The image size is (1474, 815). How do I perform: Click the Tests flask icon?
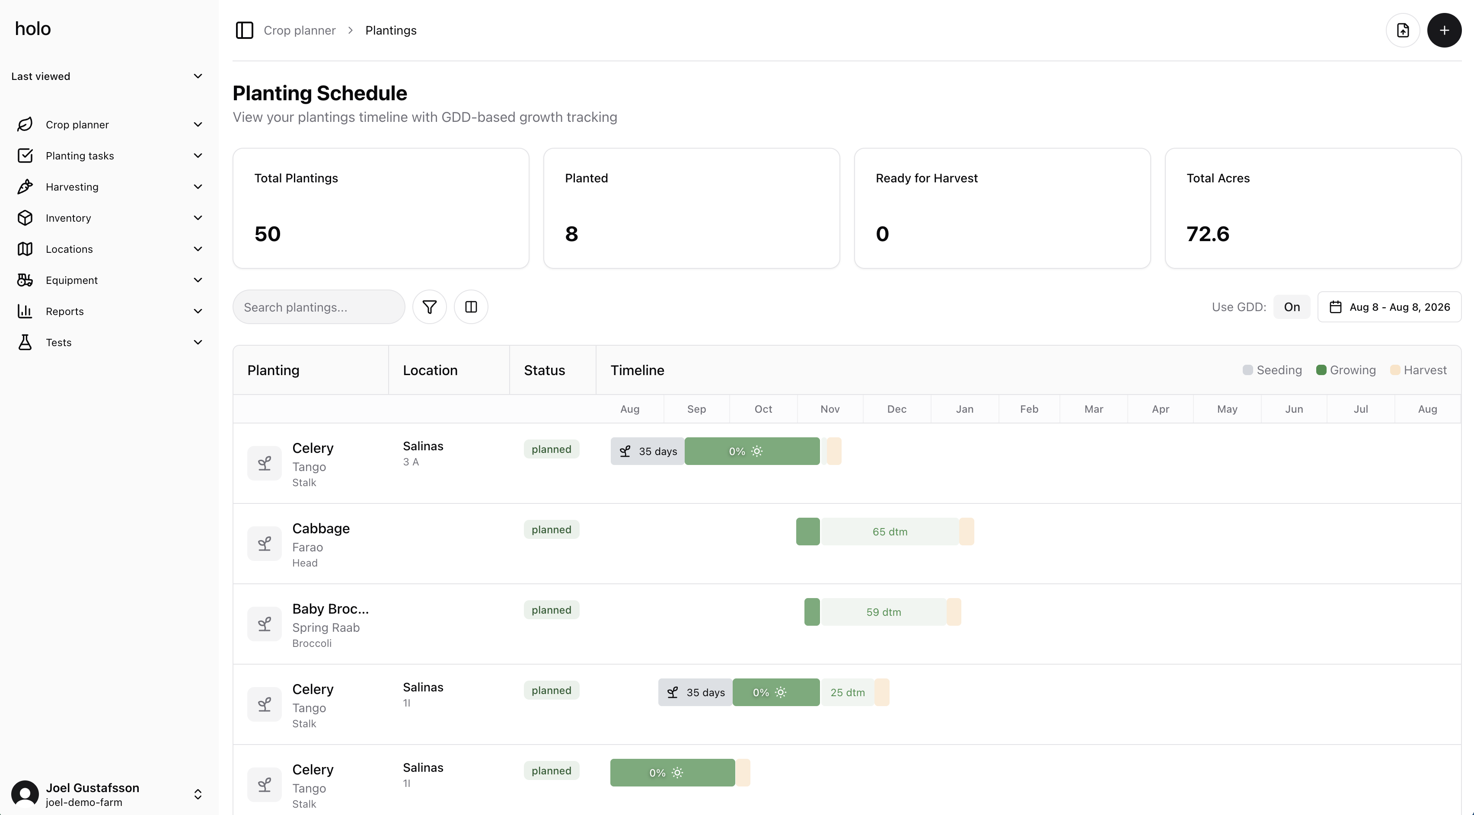(x=25, y=343)
